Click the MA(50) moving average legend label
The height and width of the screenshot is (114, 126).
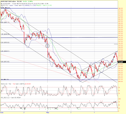pyautogui.click(x=39, y=5)
